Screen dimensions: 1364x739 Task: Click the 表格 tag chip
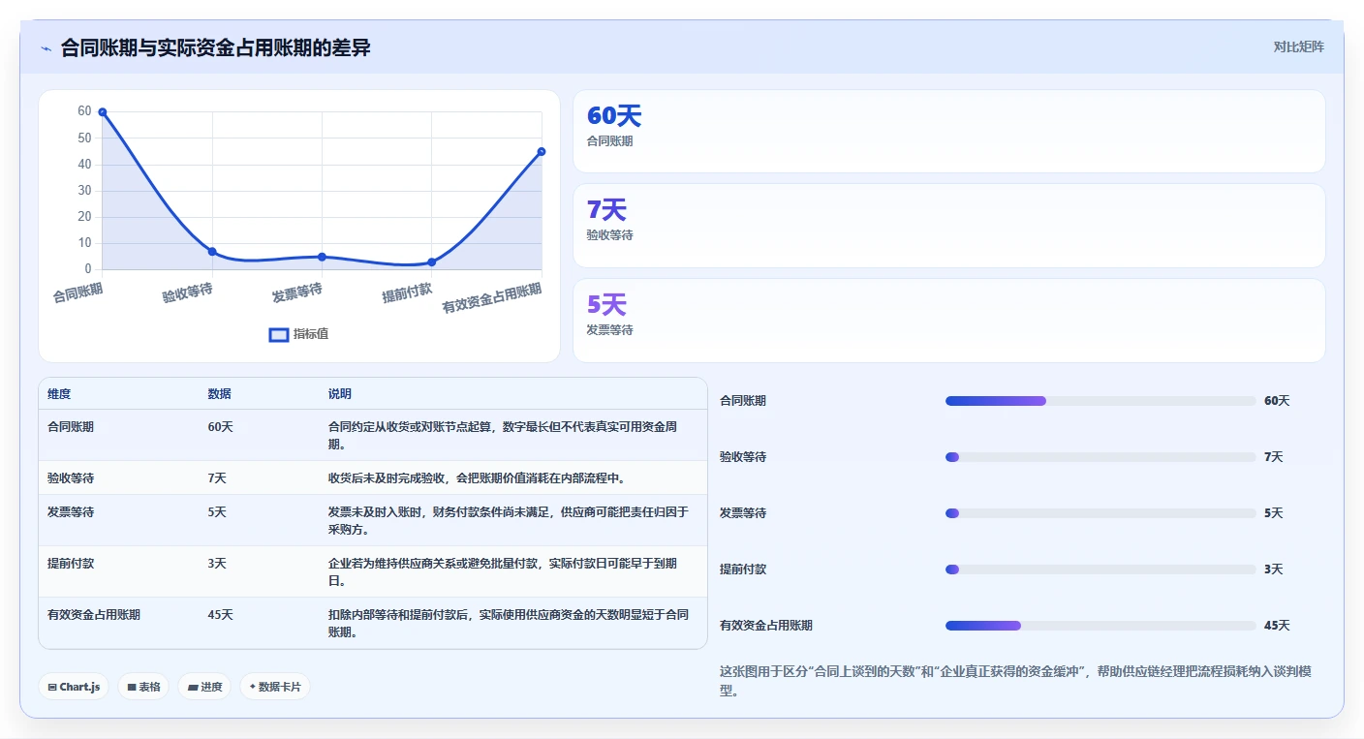(x=143, y=687)
